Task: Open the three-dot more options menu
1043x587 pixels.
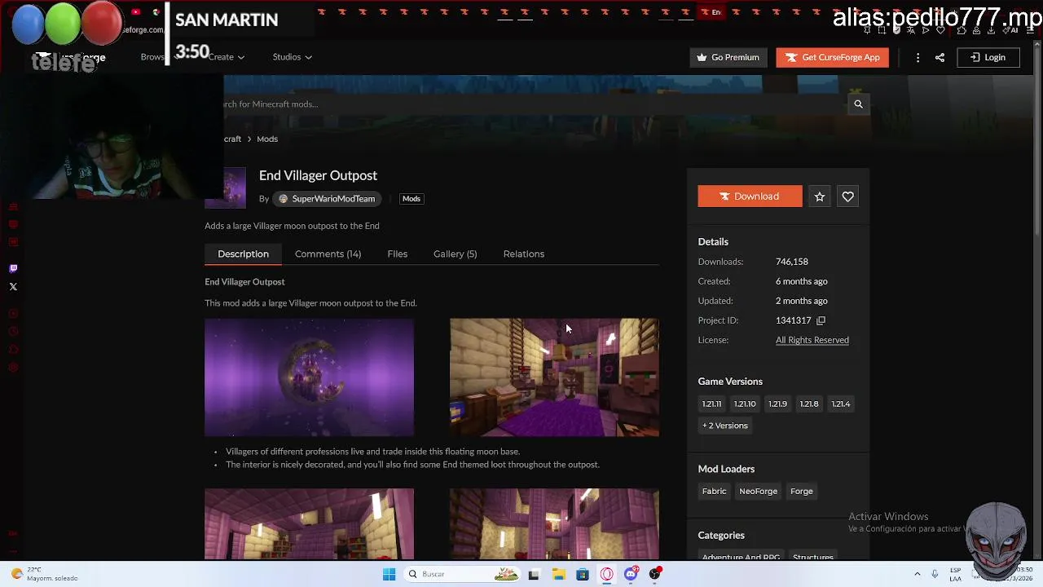Action: (x=918, y=57)
